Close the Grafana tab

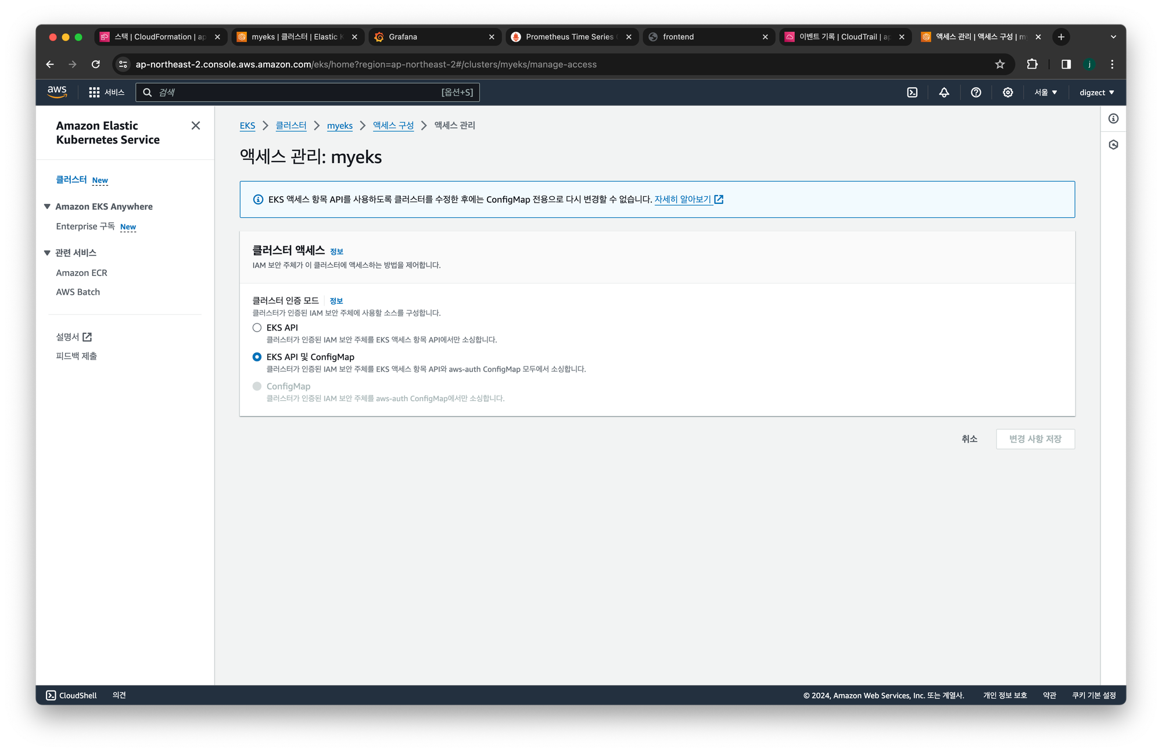click(x=492, y=37)
